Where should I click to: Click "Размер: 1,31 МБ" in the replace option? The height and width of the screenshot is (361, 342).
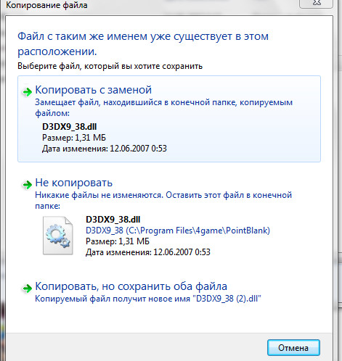(74, 138)
